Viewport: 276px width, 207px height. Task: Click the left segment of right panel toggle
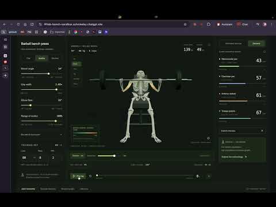(233, 44)
